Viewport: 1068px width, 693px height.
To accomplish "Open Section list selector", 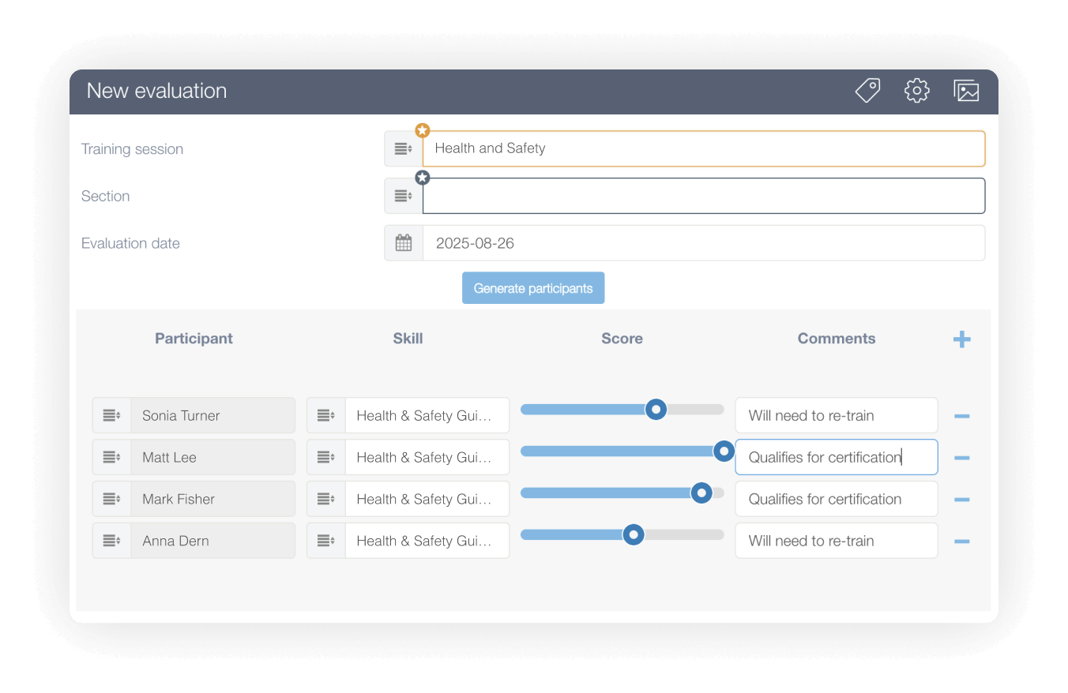I will coord(404,196).
